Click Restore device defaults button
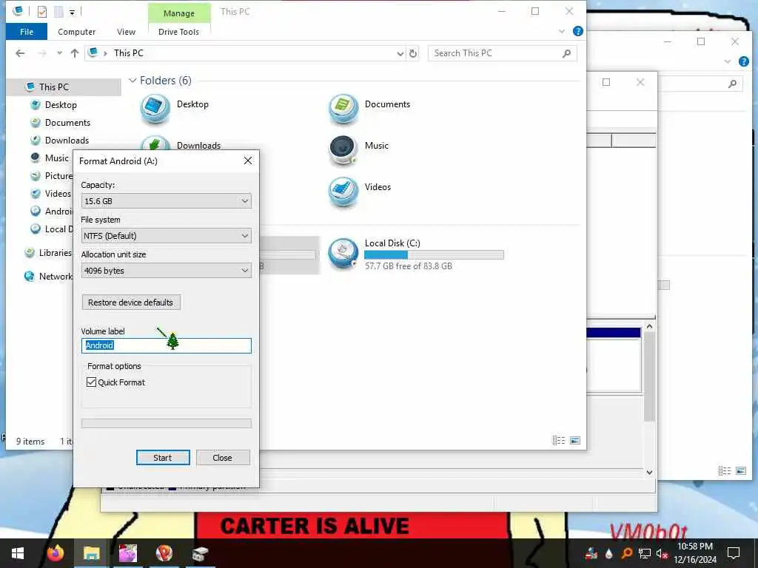The width and height of the screenshot is (758, 568). point(131,302)
